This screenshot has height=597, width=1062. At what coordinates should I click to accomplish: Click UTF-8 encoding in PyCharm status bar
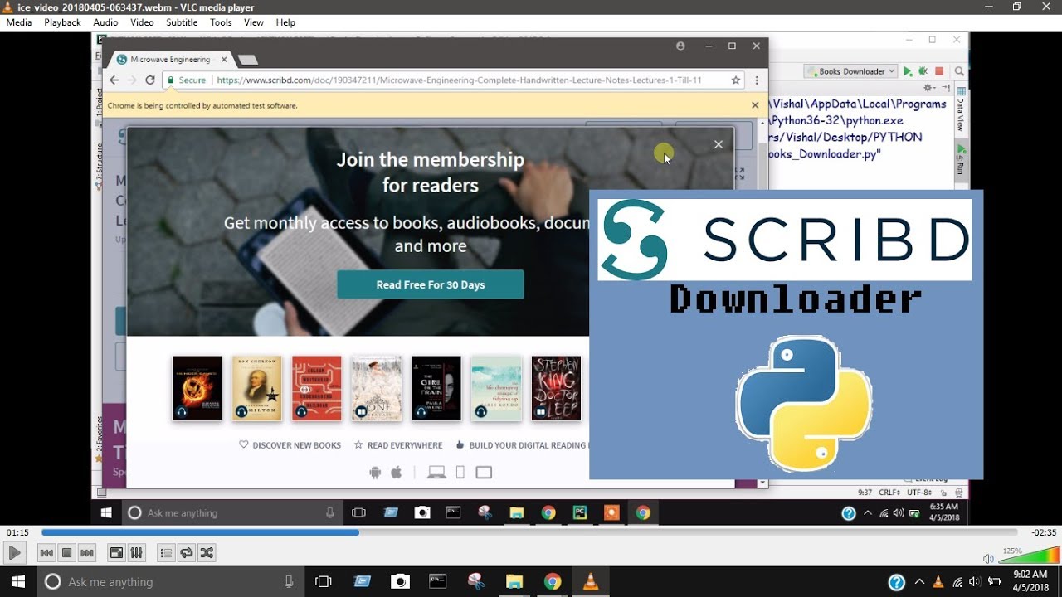920,492
